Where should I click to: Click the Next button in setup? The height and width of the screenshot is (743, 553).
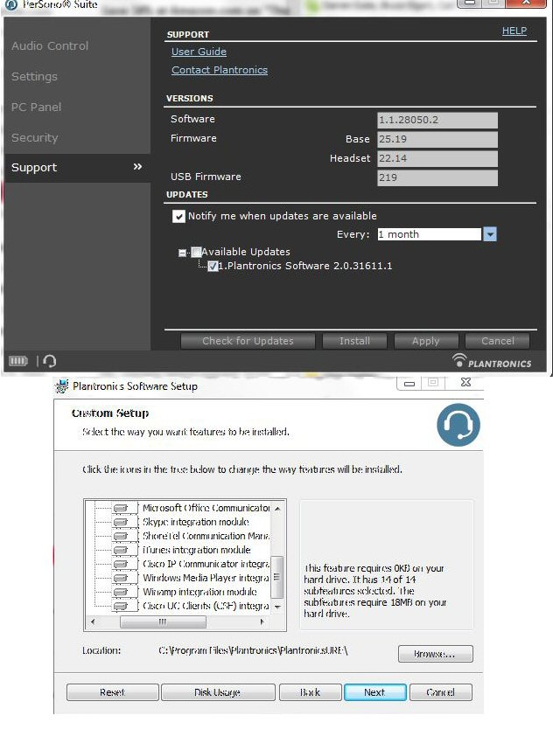click(374, 692)
